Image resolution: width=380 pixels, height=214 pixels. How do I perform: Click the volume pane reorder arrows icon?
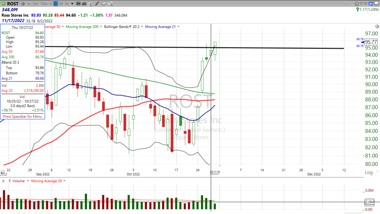(9, 181)
